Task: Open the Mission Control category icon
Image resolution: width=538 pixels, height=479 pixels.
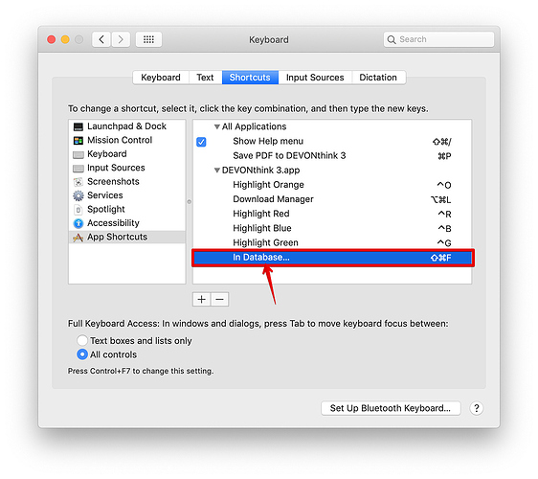Action: [x=78, y=141]
